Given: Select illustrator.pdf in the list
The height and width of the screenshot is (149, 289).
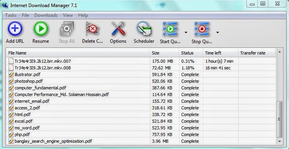Looking at the screenshot, I should pyautogui.click(x=27, y=74).
